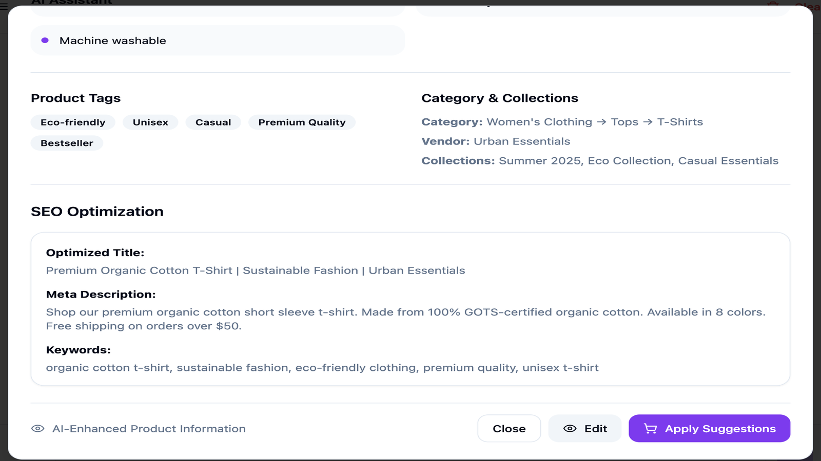Image resolution: width=821 pixels, height=461 pixels.
Task: Click the eye icon inside the Edit button
Action: click(x=570, y=428)
